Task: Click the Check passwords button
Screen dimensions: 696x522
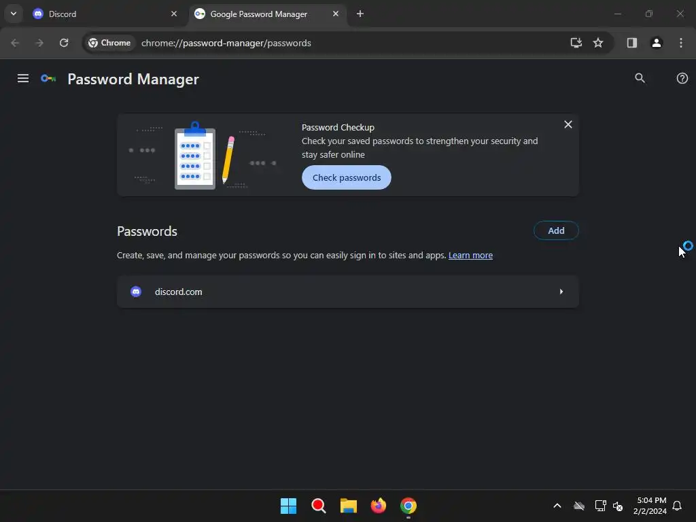Action: [346, 177]
